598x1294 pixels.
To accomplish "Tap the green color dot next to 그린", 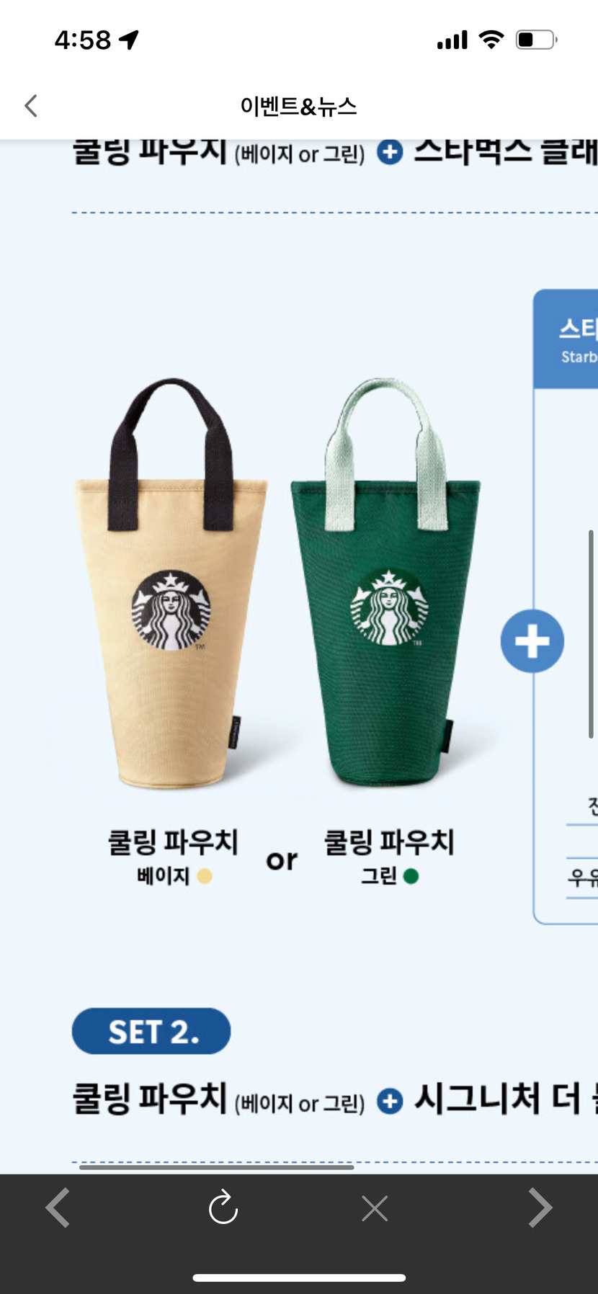I will (x=411, y=876).
